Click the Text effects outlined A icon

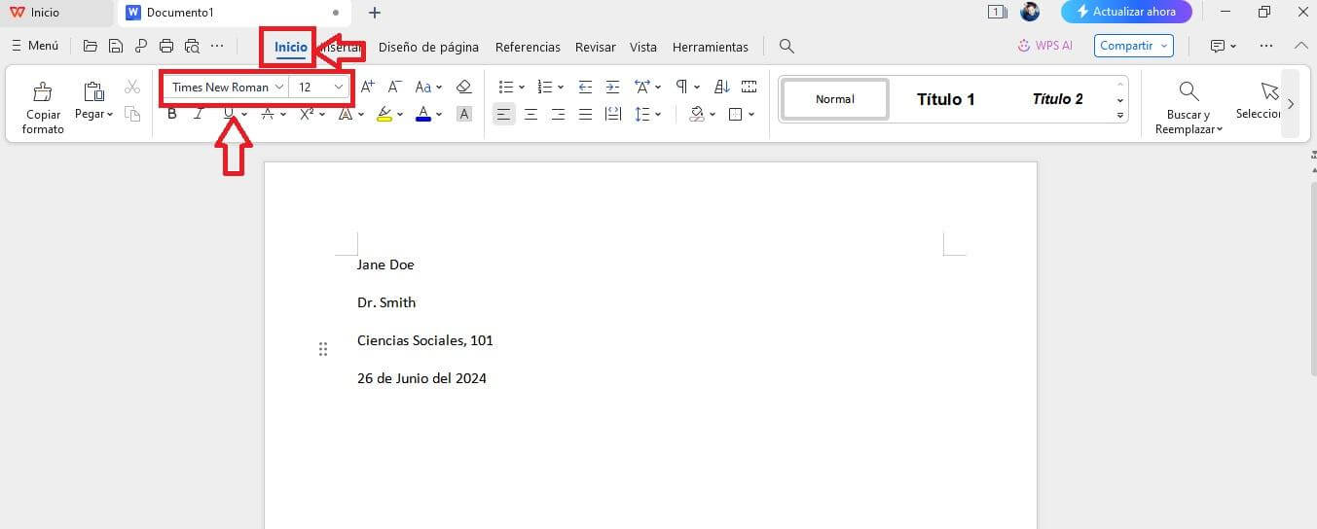(346, 114)
